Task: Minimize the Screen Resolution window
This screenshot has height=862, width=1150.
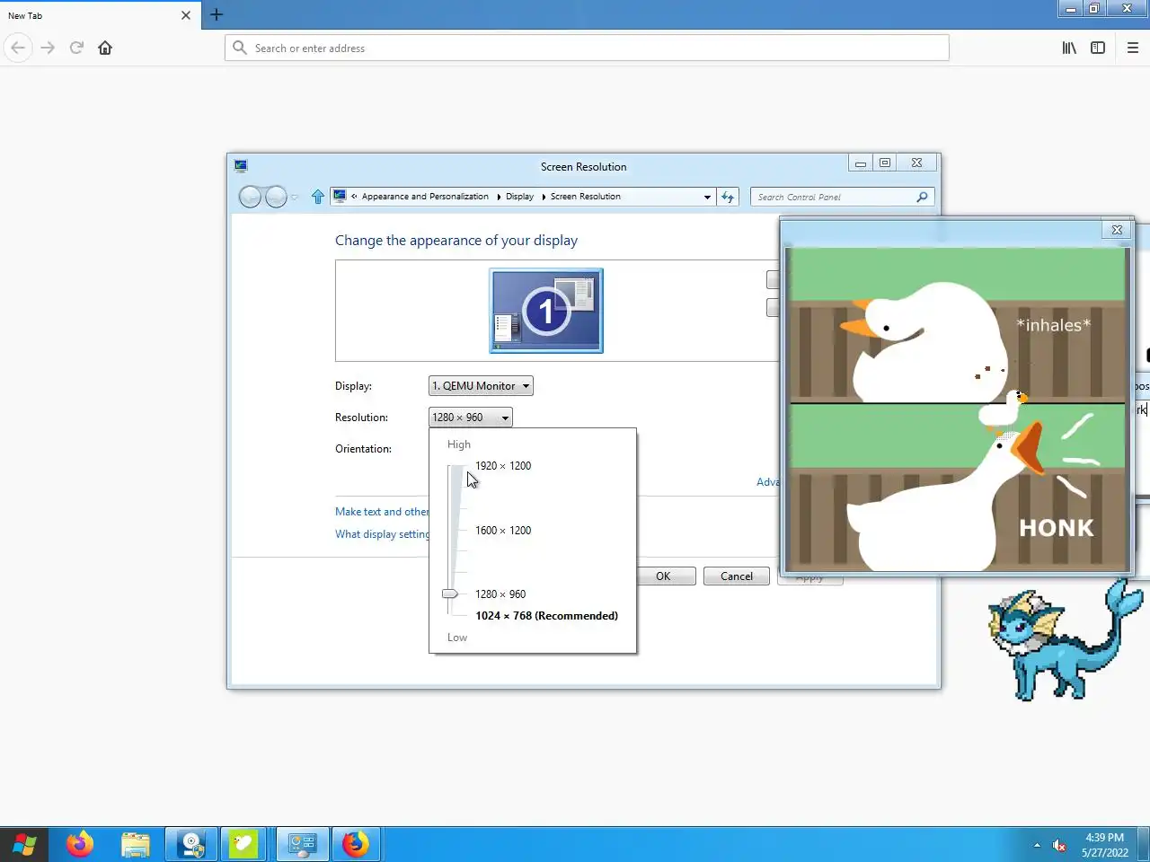Action: tap(861, 163)
